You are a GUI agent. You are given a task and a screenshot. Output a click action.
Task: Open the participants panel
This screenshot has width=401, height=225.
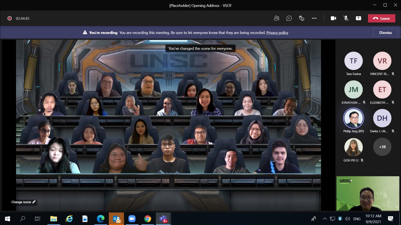[x=276, y=18]
